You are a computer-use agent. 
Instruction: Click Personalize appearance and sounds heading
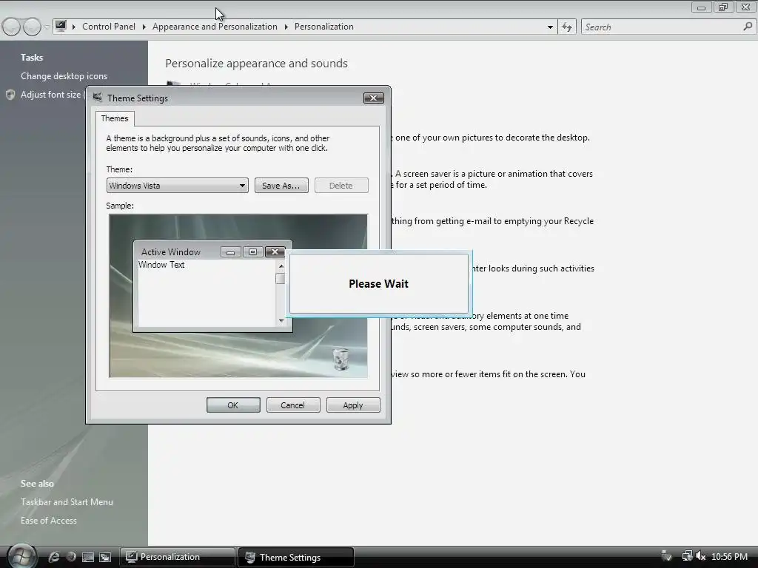[x=256, y=64]
